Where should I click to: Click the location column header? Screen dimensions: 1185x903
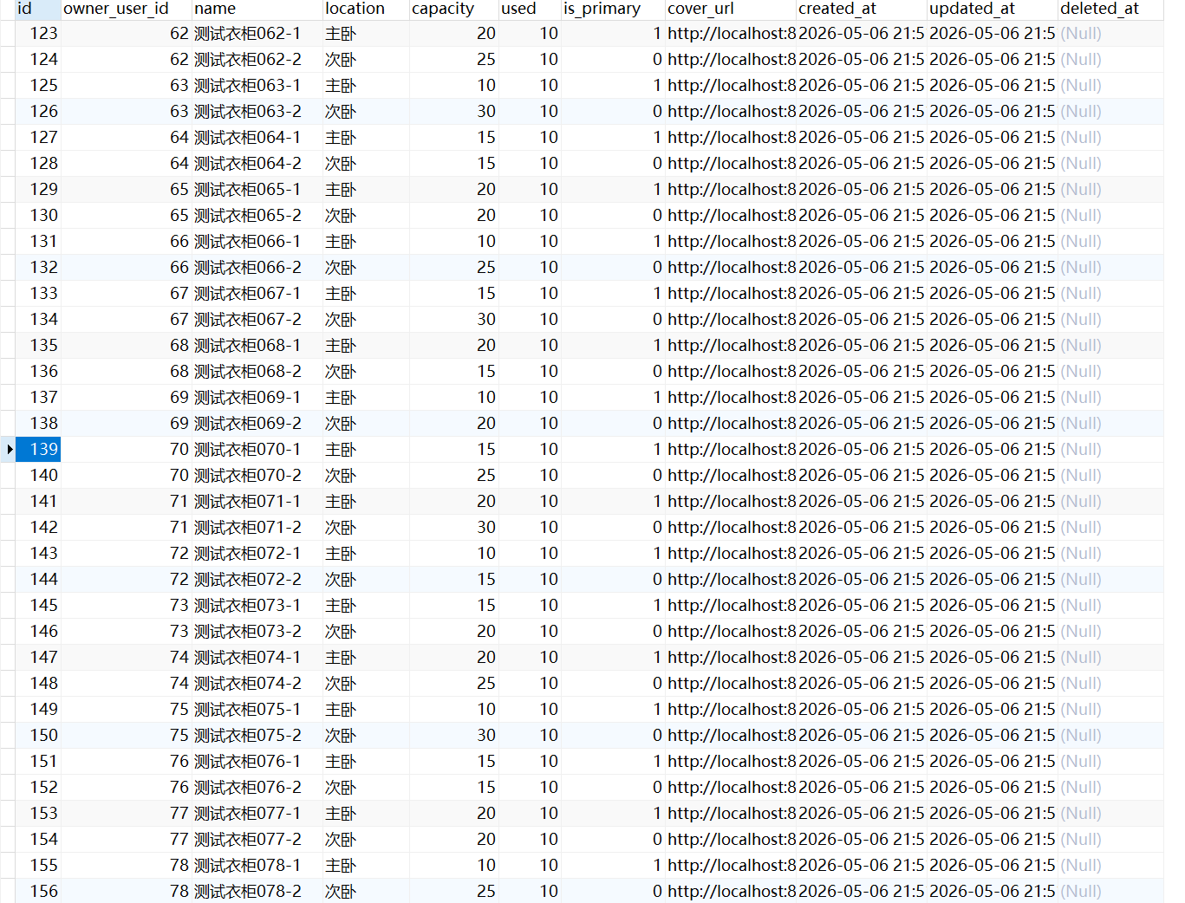366,9
